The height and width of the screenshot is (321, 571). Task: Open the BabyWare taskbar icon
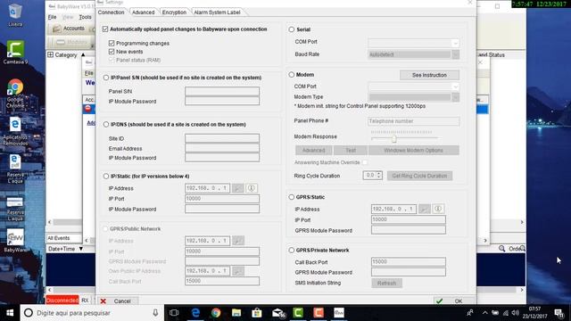[339, 313]
